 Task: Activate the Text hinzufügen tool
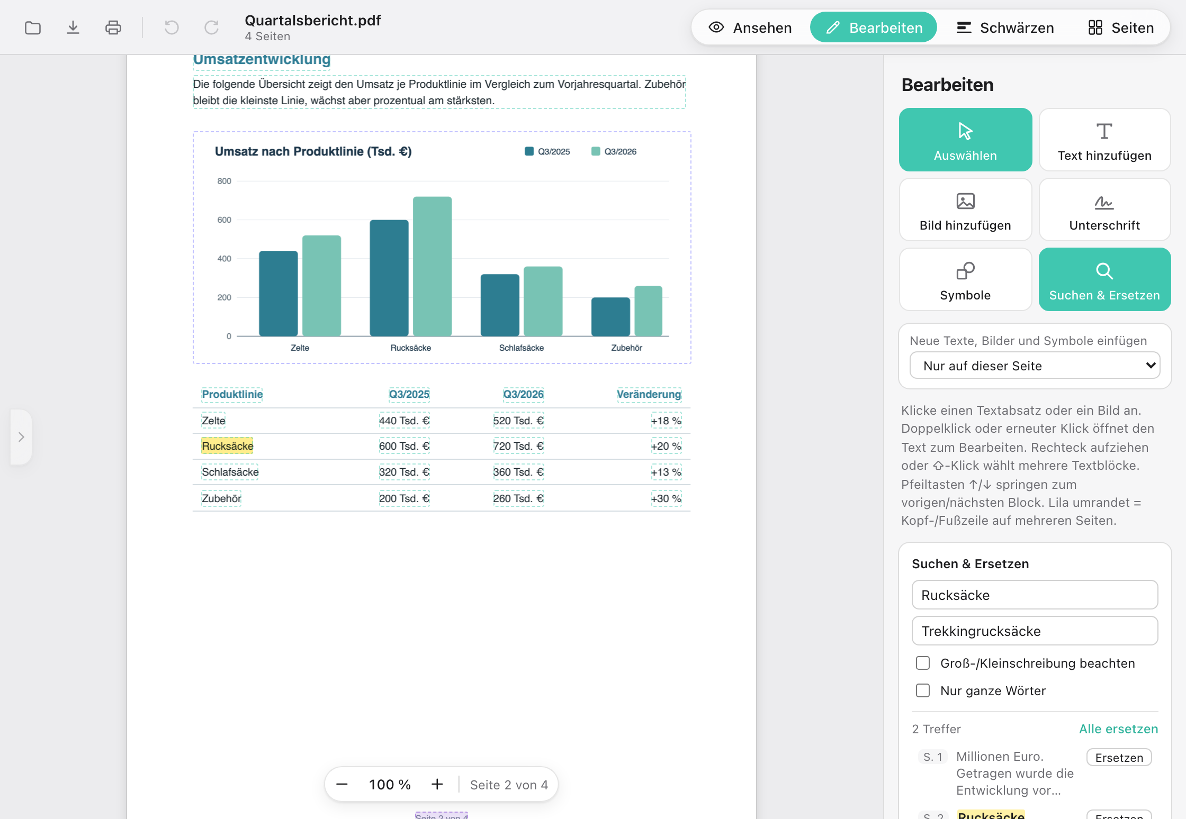[x=1104, y=140]
